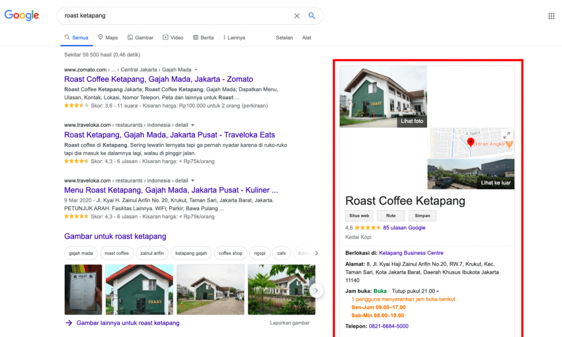Expand opening hours dropdown arrow
This screenshot has height=337, width=562.
click(437, 291)
